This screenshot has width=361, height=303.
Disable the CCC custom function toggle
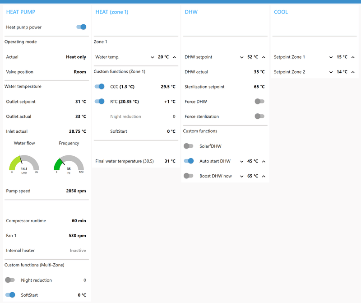pyautogui.click(x=99, y=86)
